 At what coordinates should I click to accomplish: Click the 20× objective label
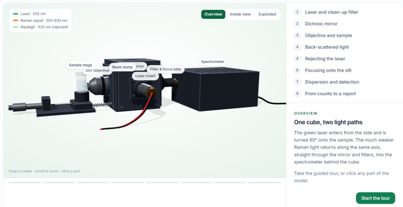[97, 70]
